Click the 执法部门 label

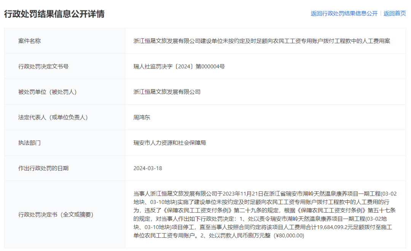(29, 143)
